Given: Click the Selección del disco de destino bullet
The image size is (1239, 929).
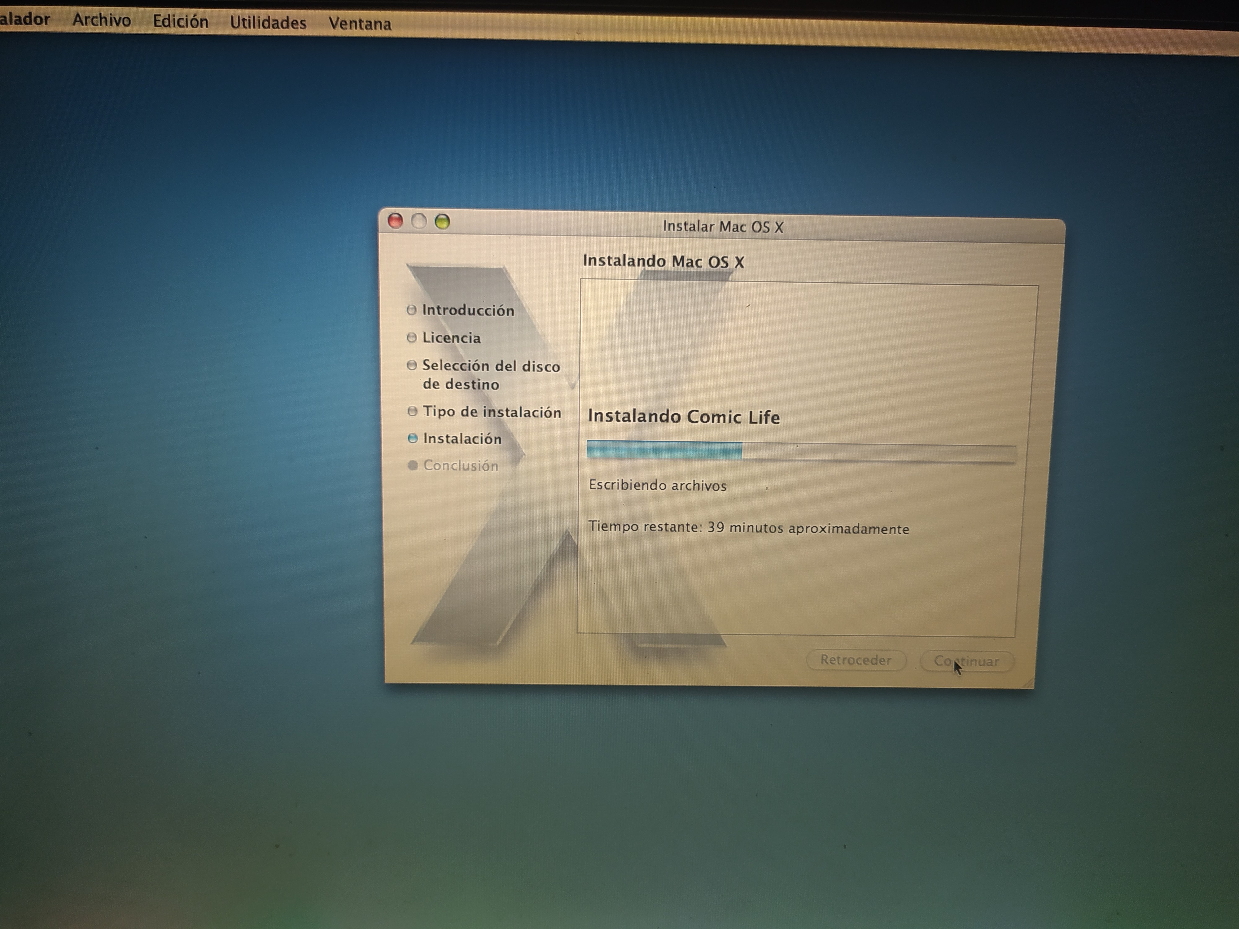Looking at the screenshot, I should 413,366.
